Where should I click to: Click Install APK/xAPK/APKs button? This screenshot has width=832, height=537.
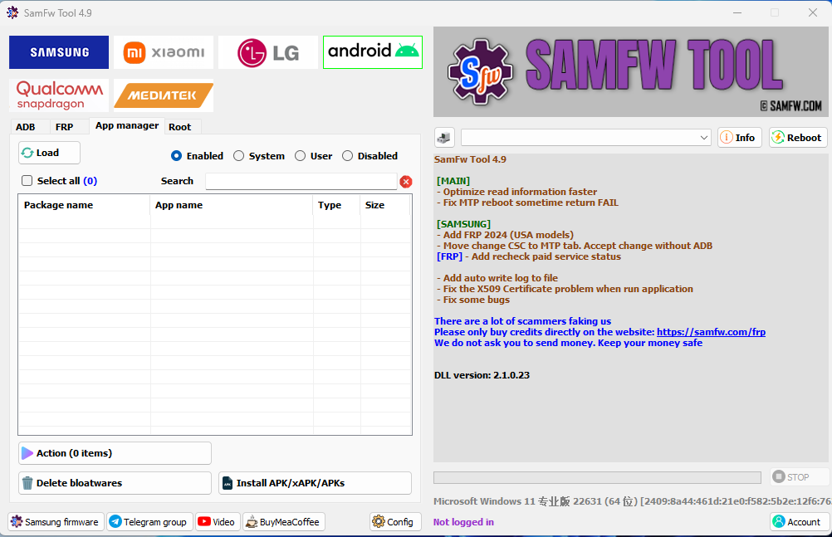point(315,483)
